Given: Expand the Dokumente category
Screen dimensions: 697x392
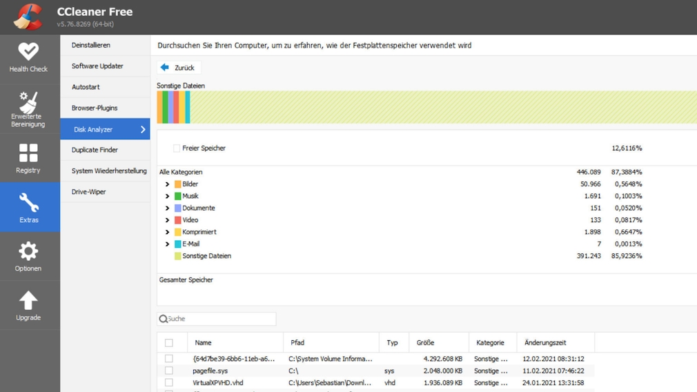Looking at the screenshot, I should [x=167, y=208].
